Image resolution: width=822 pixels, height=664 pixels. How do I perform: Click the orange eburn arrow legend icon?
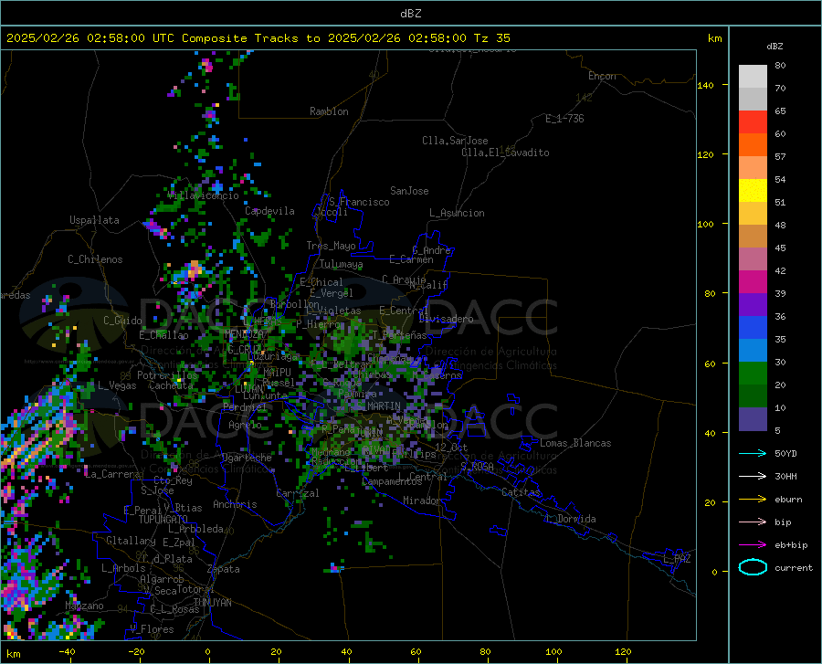tap(753, 500)
